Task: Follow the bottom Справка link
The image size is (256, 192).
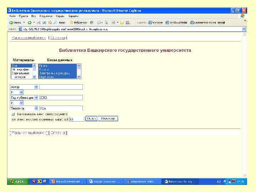Action: click(x=58, y=133)
